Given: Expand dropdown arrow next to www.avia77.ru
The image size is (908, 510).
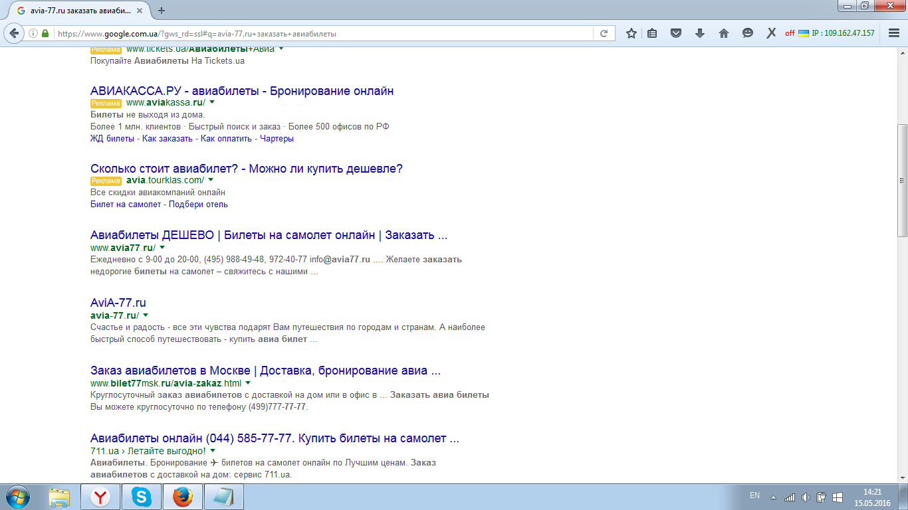Looking at the screenshot, I should 162,247.
